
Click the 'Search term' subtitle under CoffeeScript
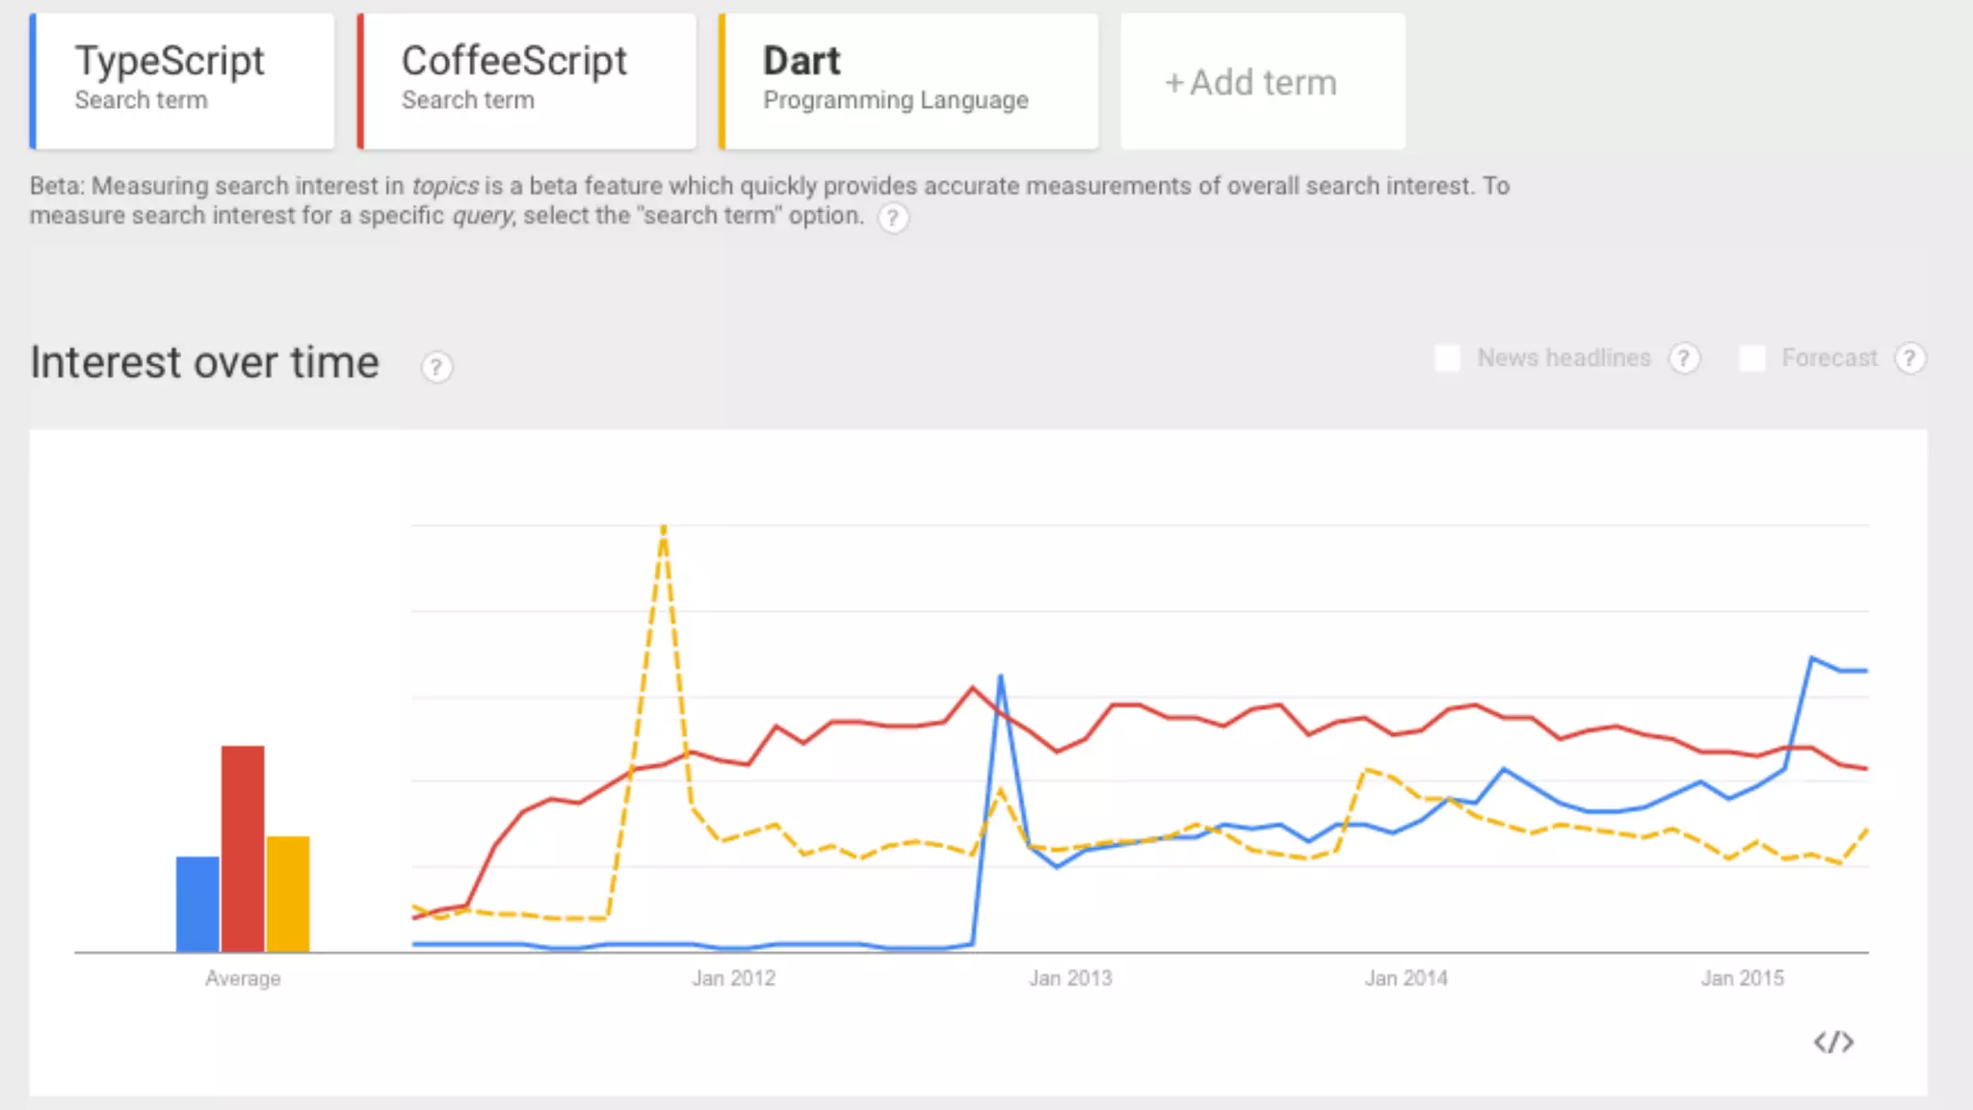point(468,100)
